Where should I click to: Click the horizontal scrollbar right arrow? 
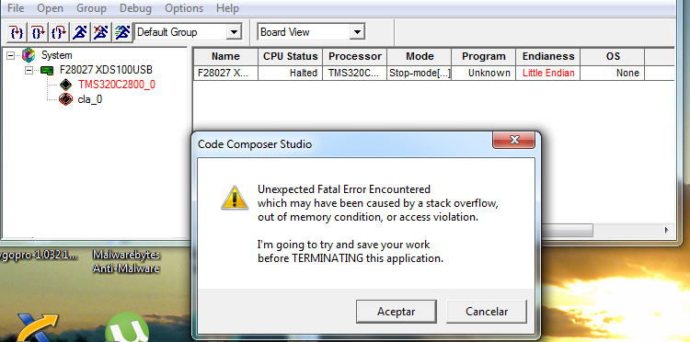click(x=667, y=230)
